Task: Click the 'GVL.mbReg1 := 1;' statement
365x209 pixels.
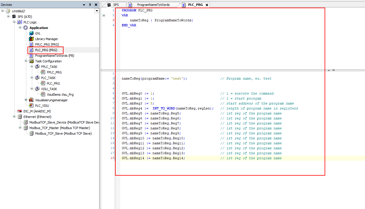Action: click(x=138, y=98)
